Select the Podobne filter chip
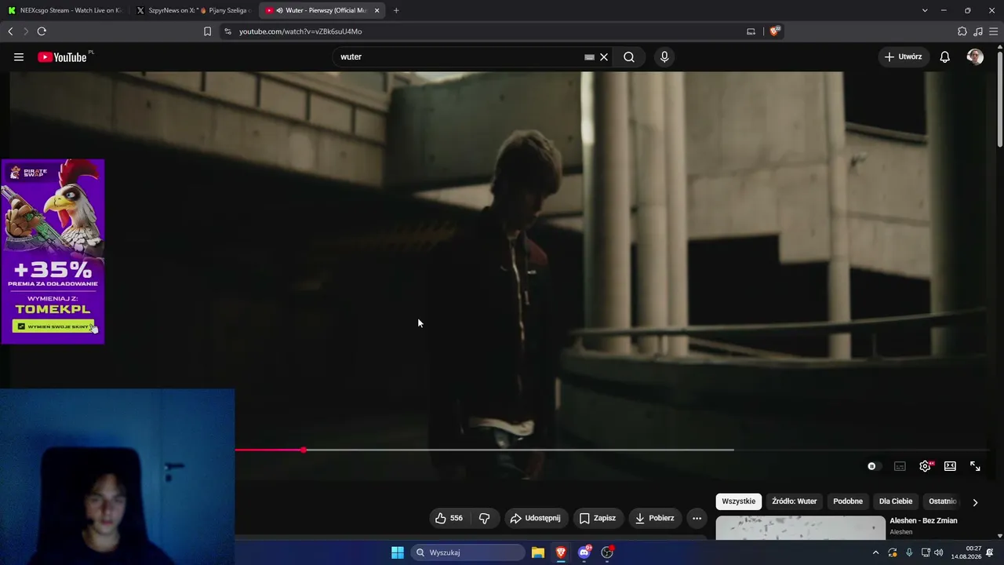Image resolution: width=1004 pixels, height=565 pixels. click(848, 501)
